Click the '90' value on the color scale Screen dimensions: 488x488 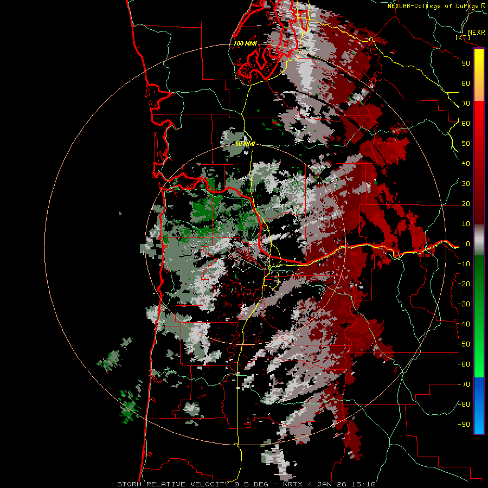[466, 63]
